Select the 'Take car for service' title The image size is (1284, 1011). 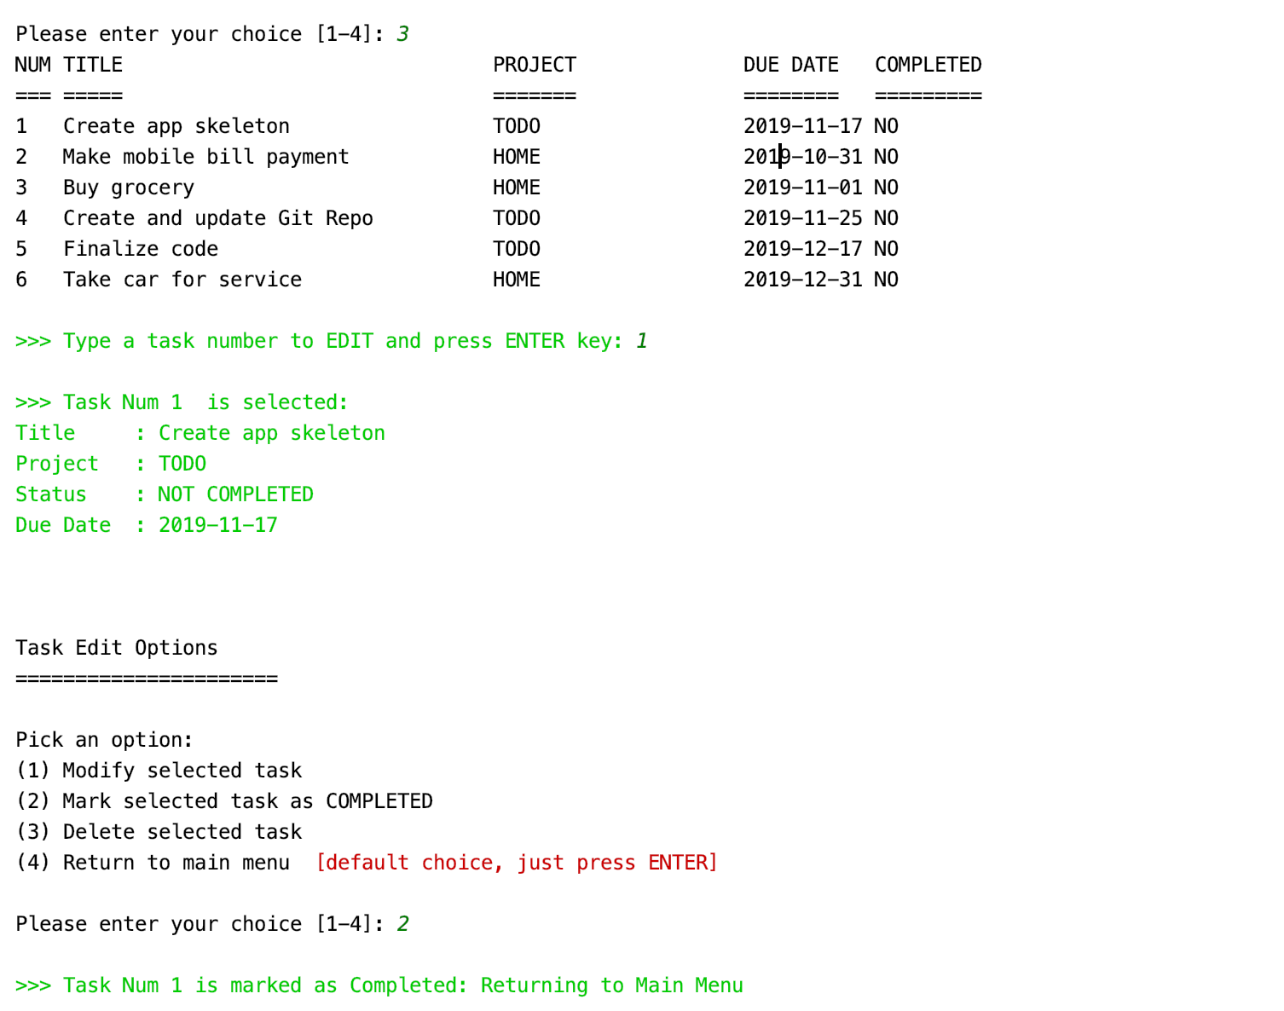(182, 280)
